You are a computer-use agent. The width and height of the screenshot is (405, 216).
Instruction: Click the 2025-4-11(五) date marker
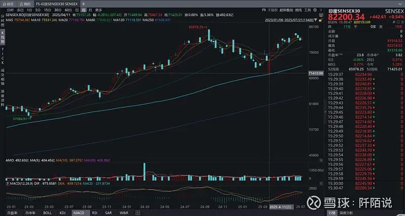[281, 207]
